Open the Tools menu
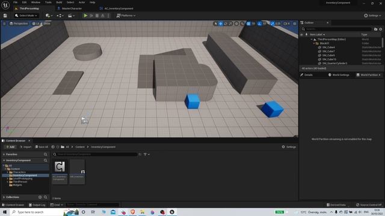Screen dimensions: 385x216 point(48,2)
